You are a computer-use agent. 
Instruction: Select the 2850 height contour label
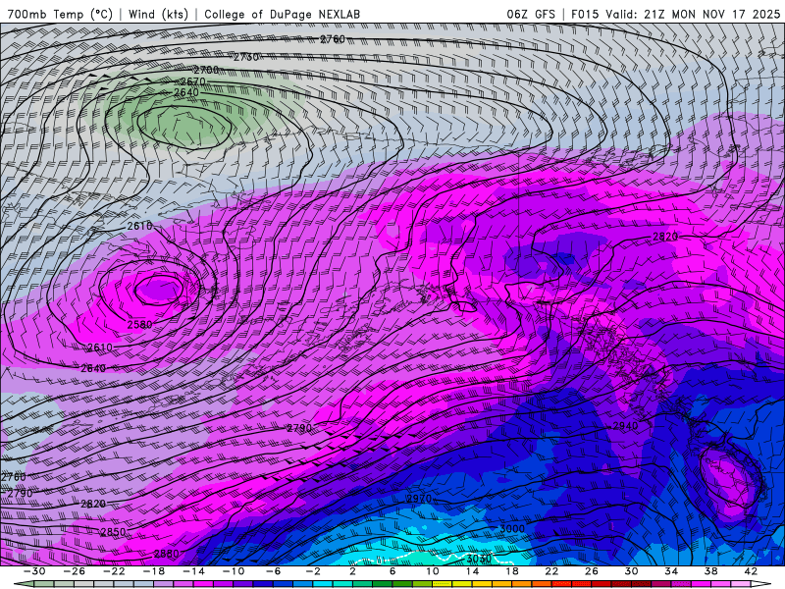pyautogui.click(x=113, y=532)
